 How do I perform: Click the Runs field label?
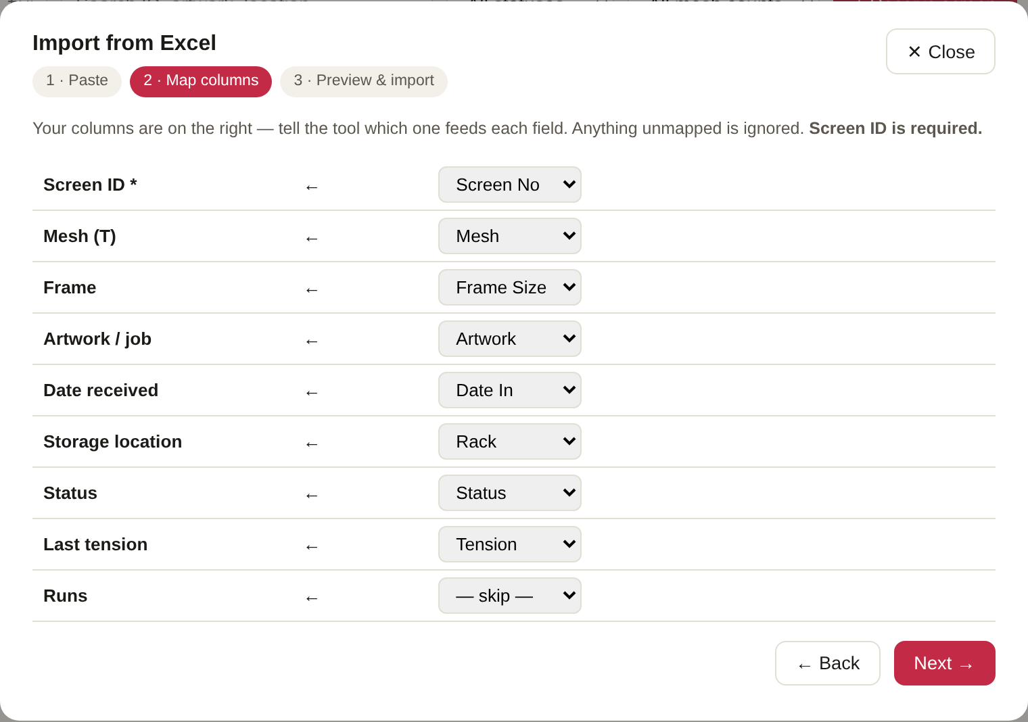coord(66,596)
